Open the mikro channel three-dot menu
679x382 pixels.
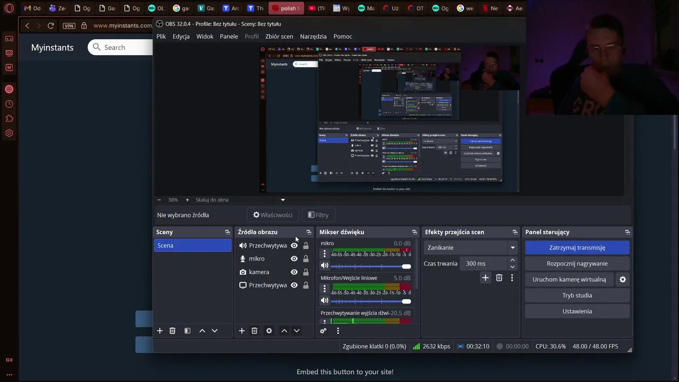click(x=325, y=254)
